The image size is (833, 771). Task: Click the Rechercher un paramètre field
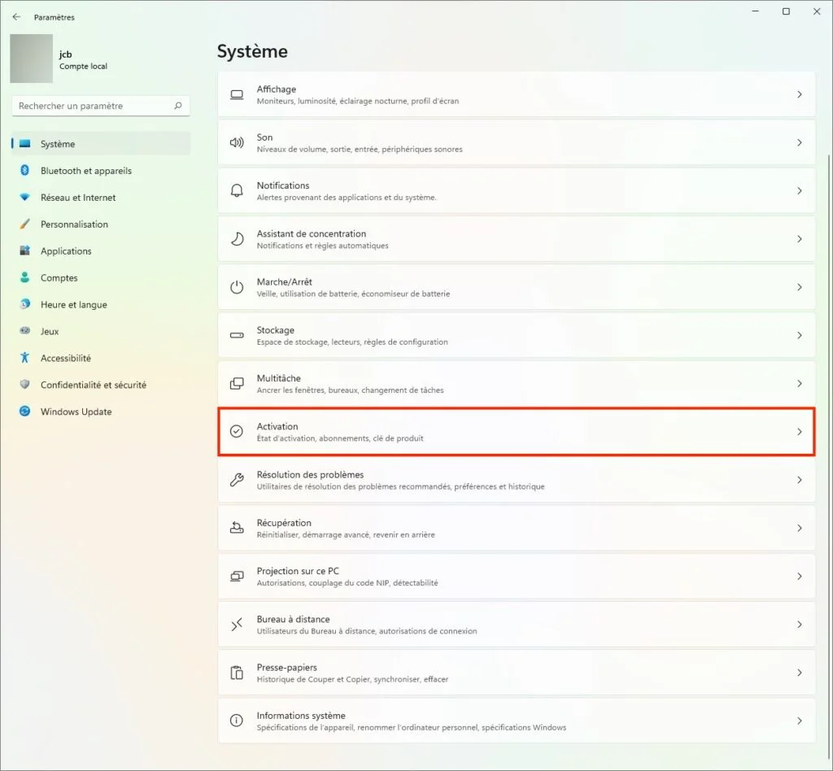(101, 106)
